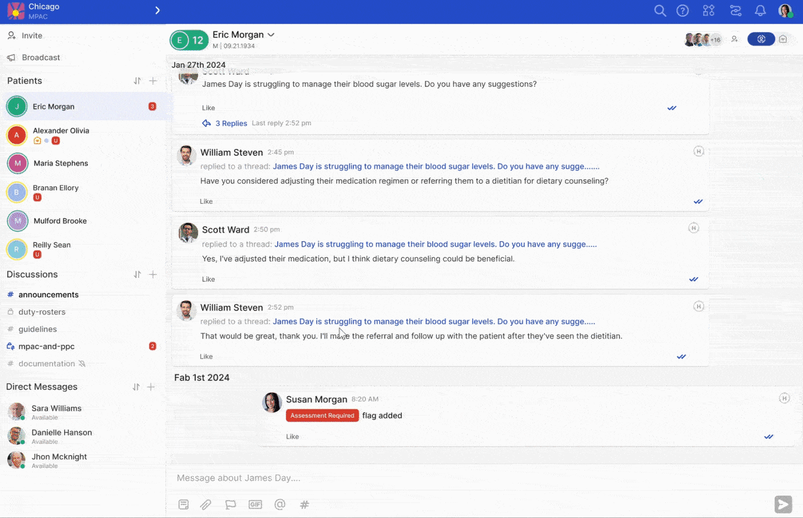Expand the 3 Replies thread
Screen dimensions: 803x518
pos(231,123)
